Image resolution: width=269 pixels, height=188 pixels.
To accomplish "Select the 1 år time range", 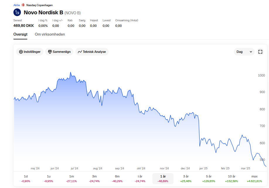I will click(x=163, y=179).
